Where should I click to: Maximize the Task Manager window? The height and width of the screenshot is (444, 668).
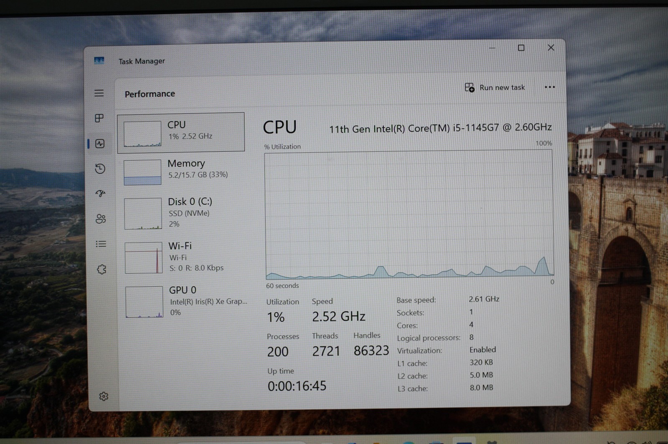(521, 48)
